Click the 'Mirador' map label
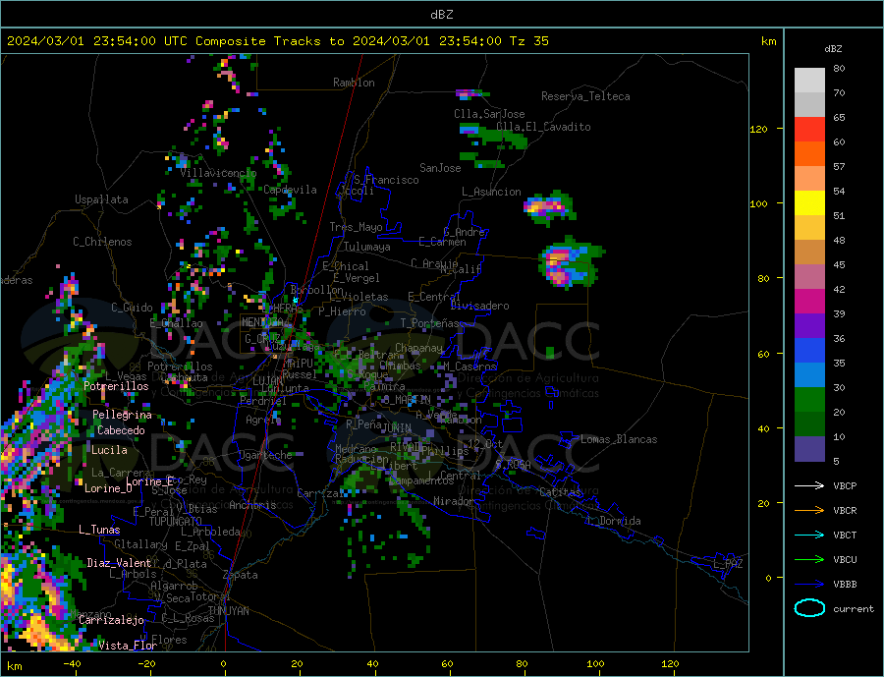The image size is (884, 677). [x=454, y=501]
